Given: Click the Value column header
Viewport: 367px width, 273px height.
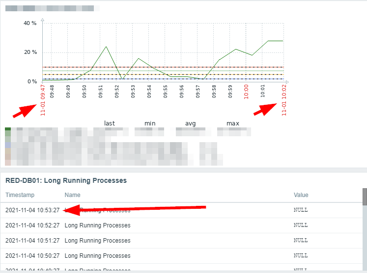Looking at the screenshot, I should [301, 195].
